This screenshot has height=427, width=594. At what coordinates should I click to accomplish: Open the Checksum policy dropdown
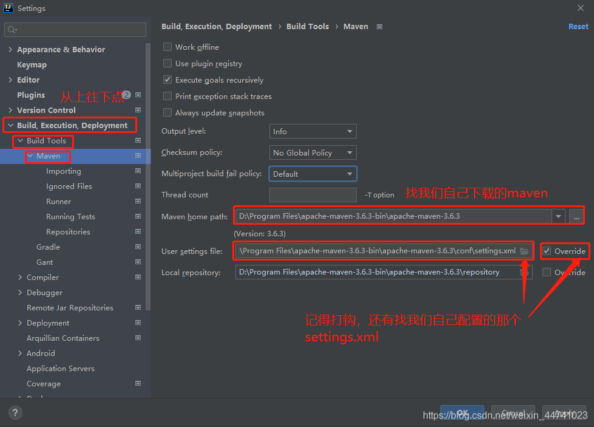[313, 152]
